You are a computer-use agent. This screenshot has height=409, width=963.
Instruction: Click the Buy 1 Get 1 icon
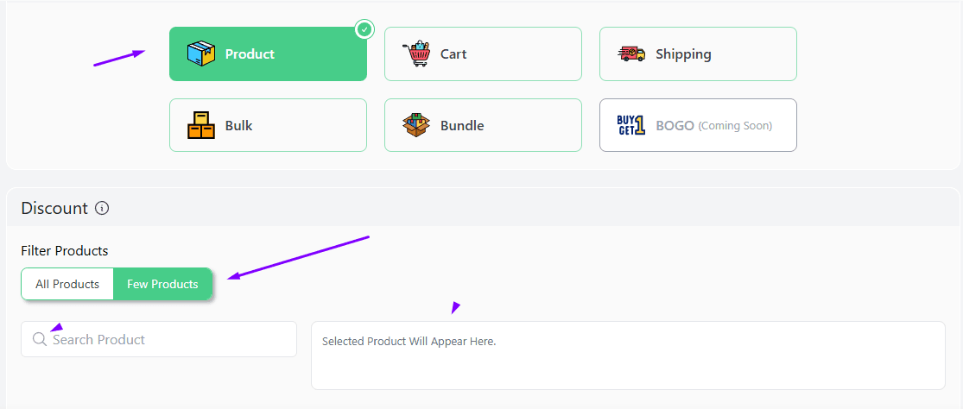(631, 125)
